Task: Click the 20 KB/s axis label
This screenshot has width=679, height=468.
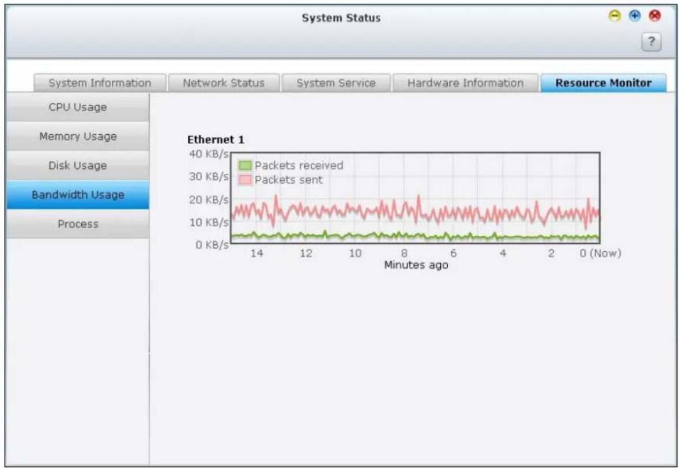Action: [x=209, y=199]
